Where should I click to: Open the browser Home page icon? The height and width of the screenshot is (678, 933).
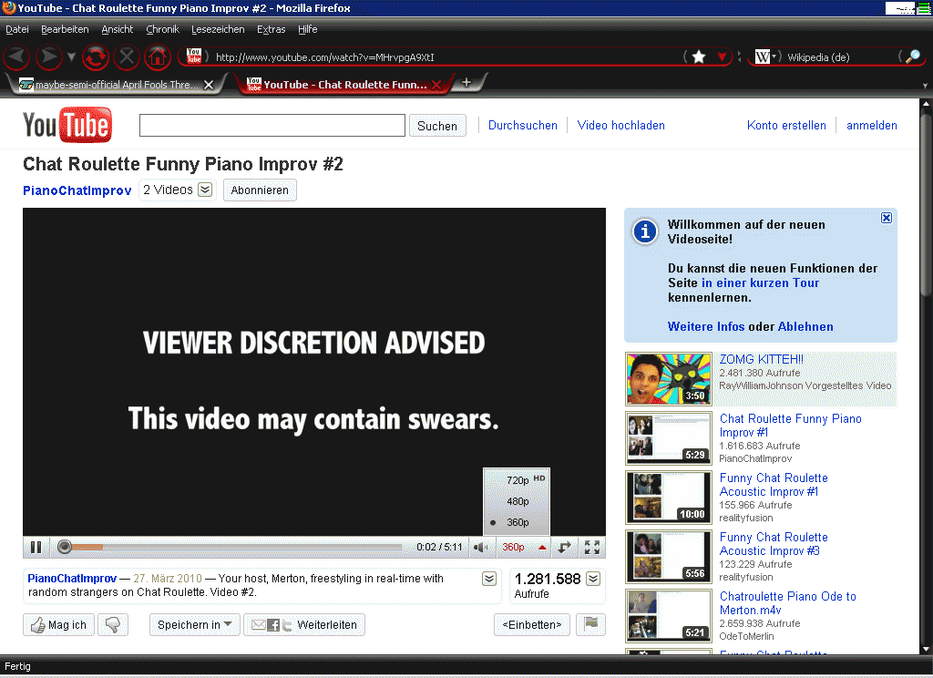[158, 57]
